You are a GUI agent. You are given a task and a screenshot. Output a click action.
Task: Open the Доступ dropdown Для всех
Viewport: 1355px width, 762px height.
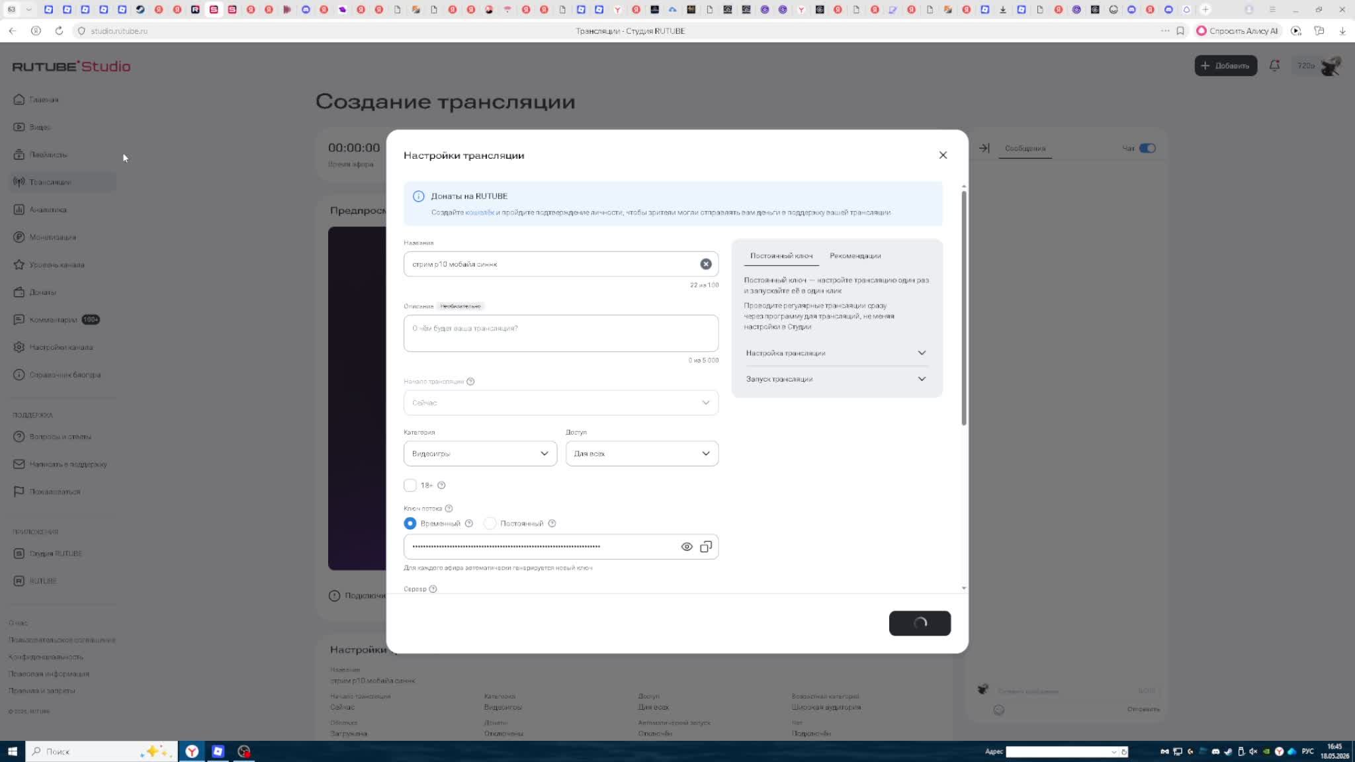[642, 454]
